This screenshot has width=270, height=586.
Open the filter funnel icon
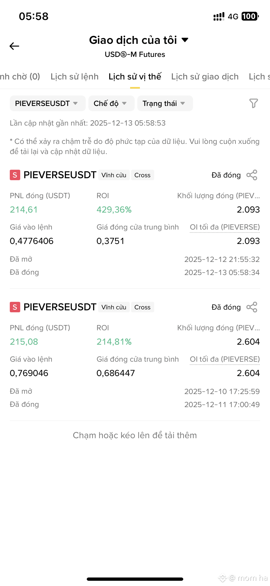254,103
